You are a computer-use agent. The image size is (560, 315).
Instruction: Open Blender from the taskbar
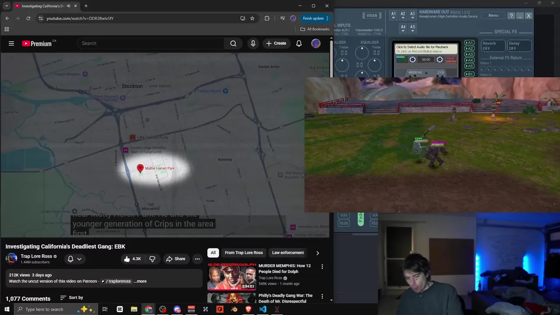pyautogui.click(x=234, y=309)
